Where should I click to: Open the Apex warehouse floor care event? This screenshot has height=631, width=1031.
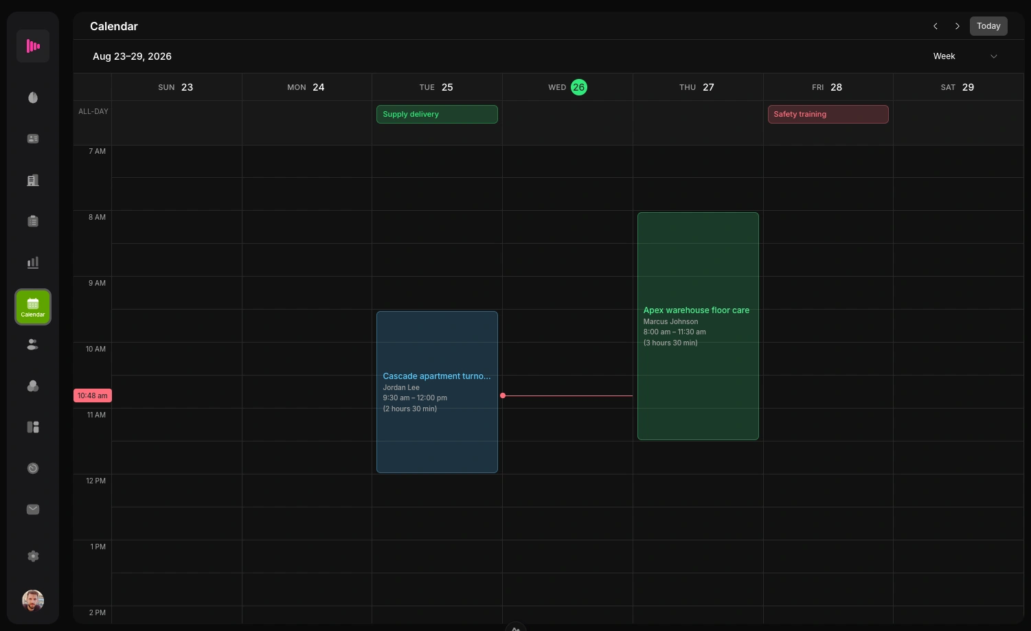(x=698, y=326)
